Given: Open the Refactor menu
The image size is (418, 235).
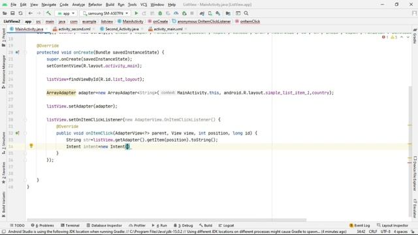Looking at the screenshot, I should 95,5.
